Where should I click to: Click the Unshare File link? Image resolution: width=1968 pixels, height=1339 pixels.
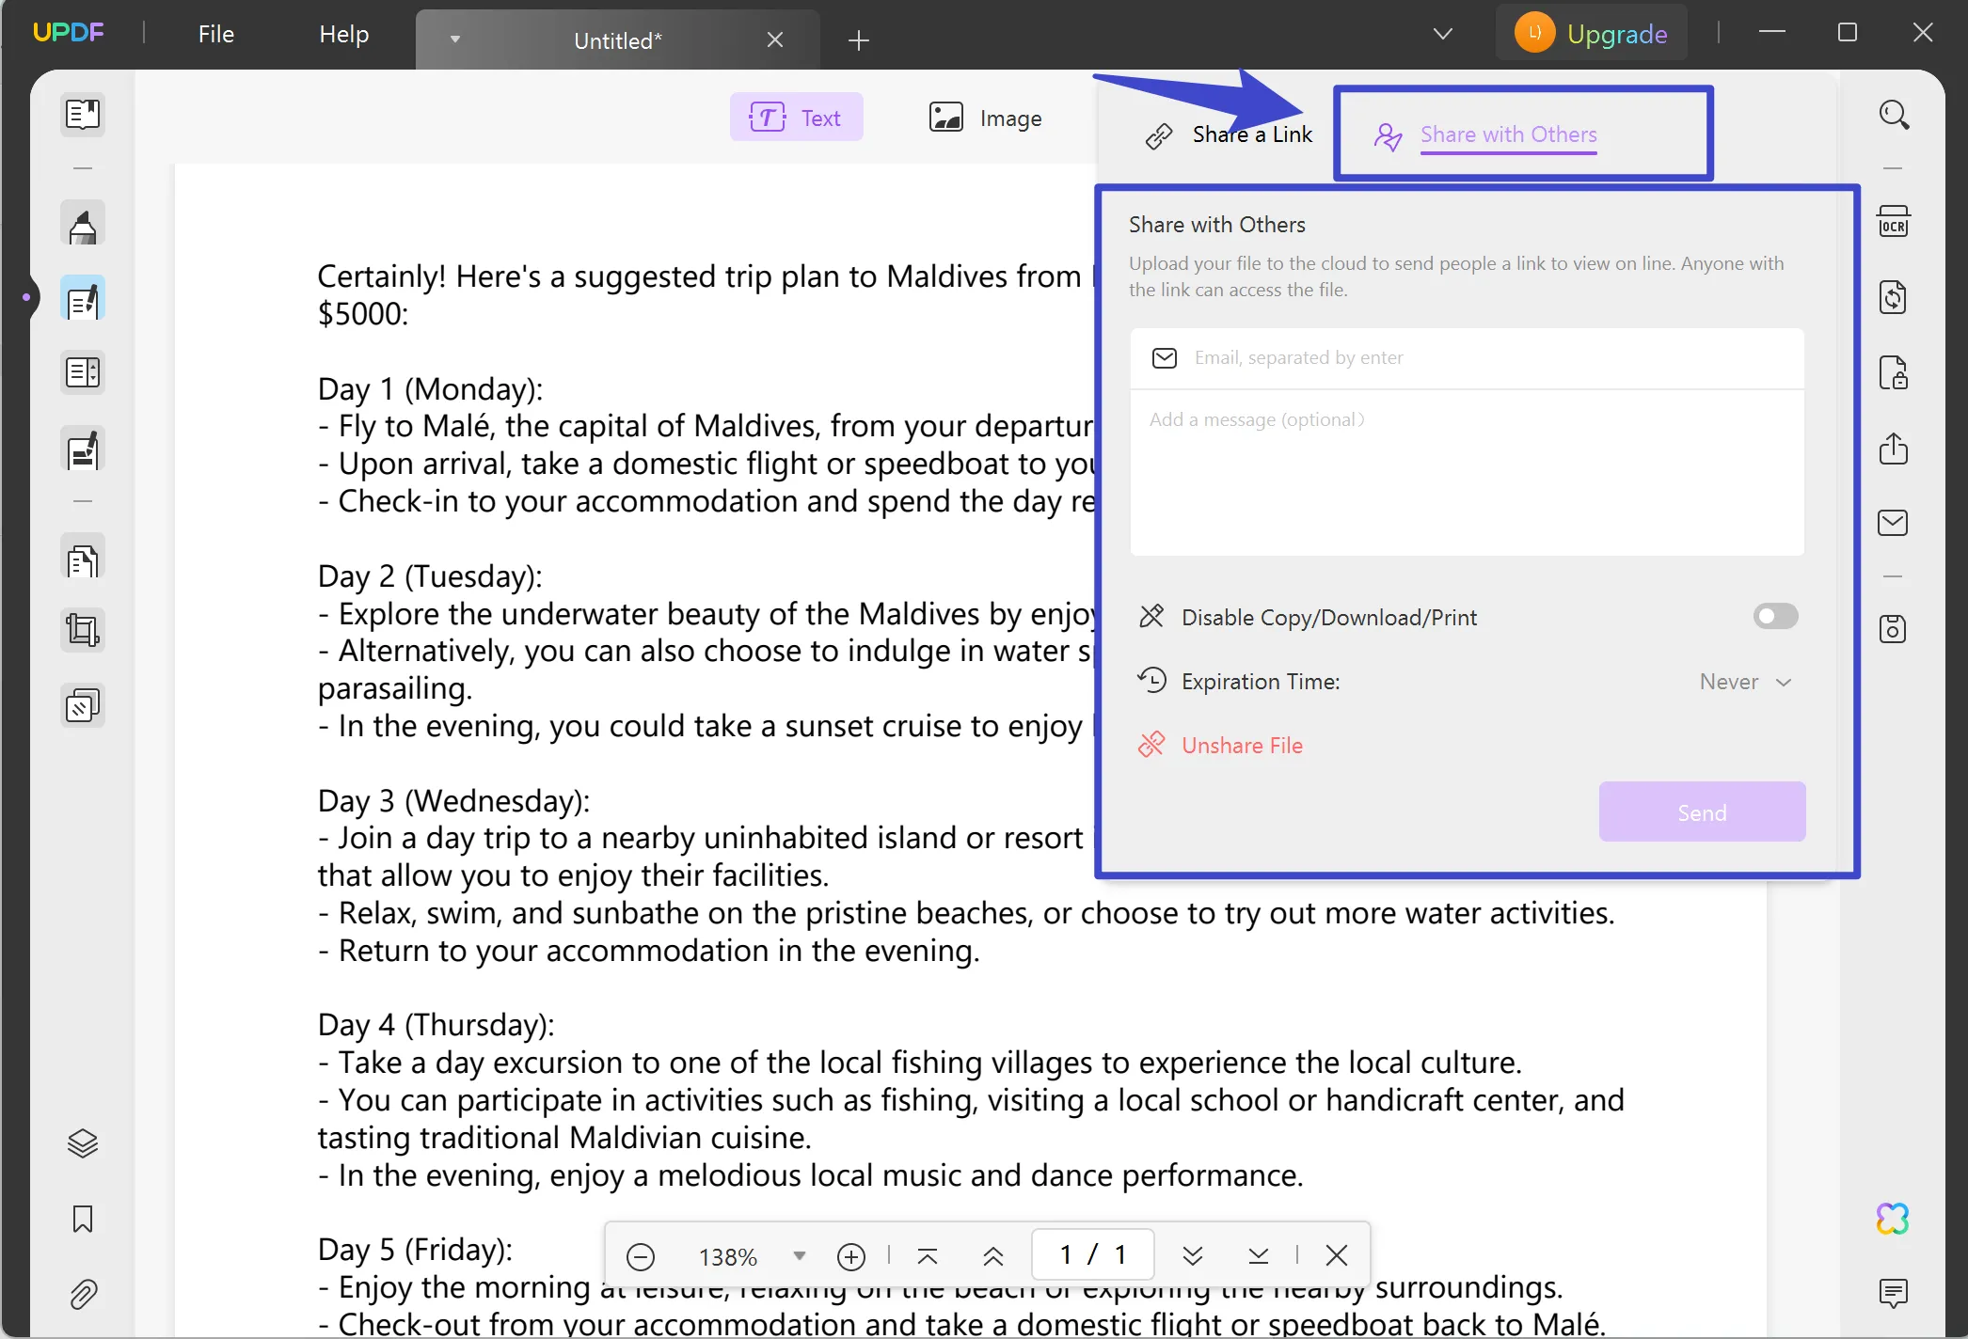(1240, 746)
